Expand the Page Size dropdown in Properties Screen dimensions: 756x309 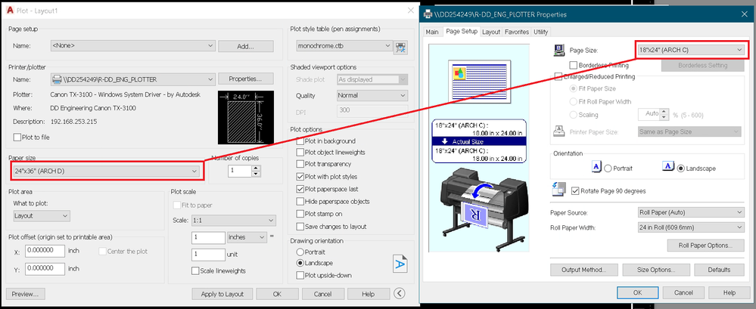(689, 49)
